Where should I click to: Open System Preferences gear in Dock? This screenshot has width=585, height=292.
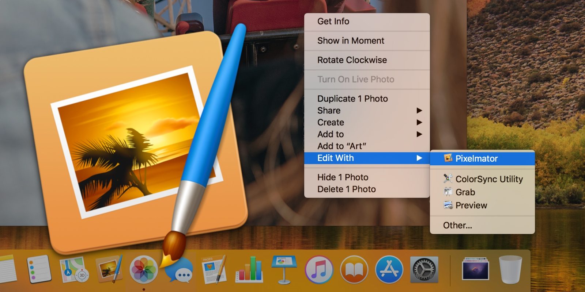pyautogui.click(x=424, y=270)
